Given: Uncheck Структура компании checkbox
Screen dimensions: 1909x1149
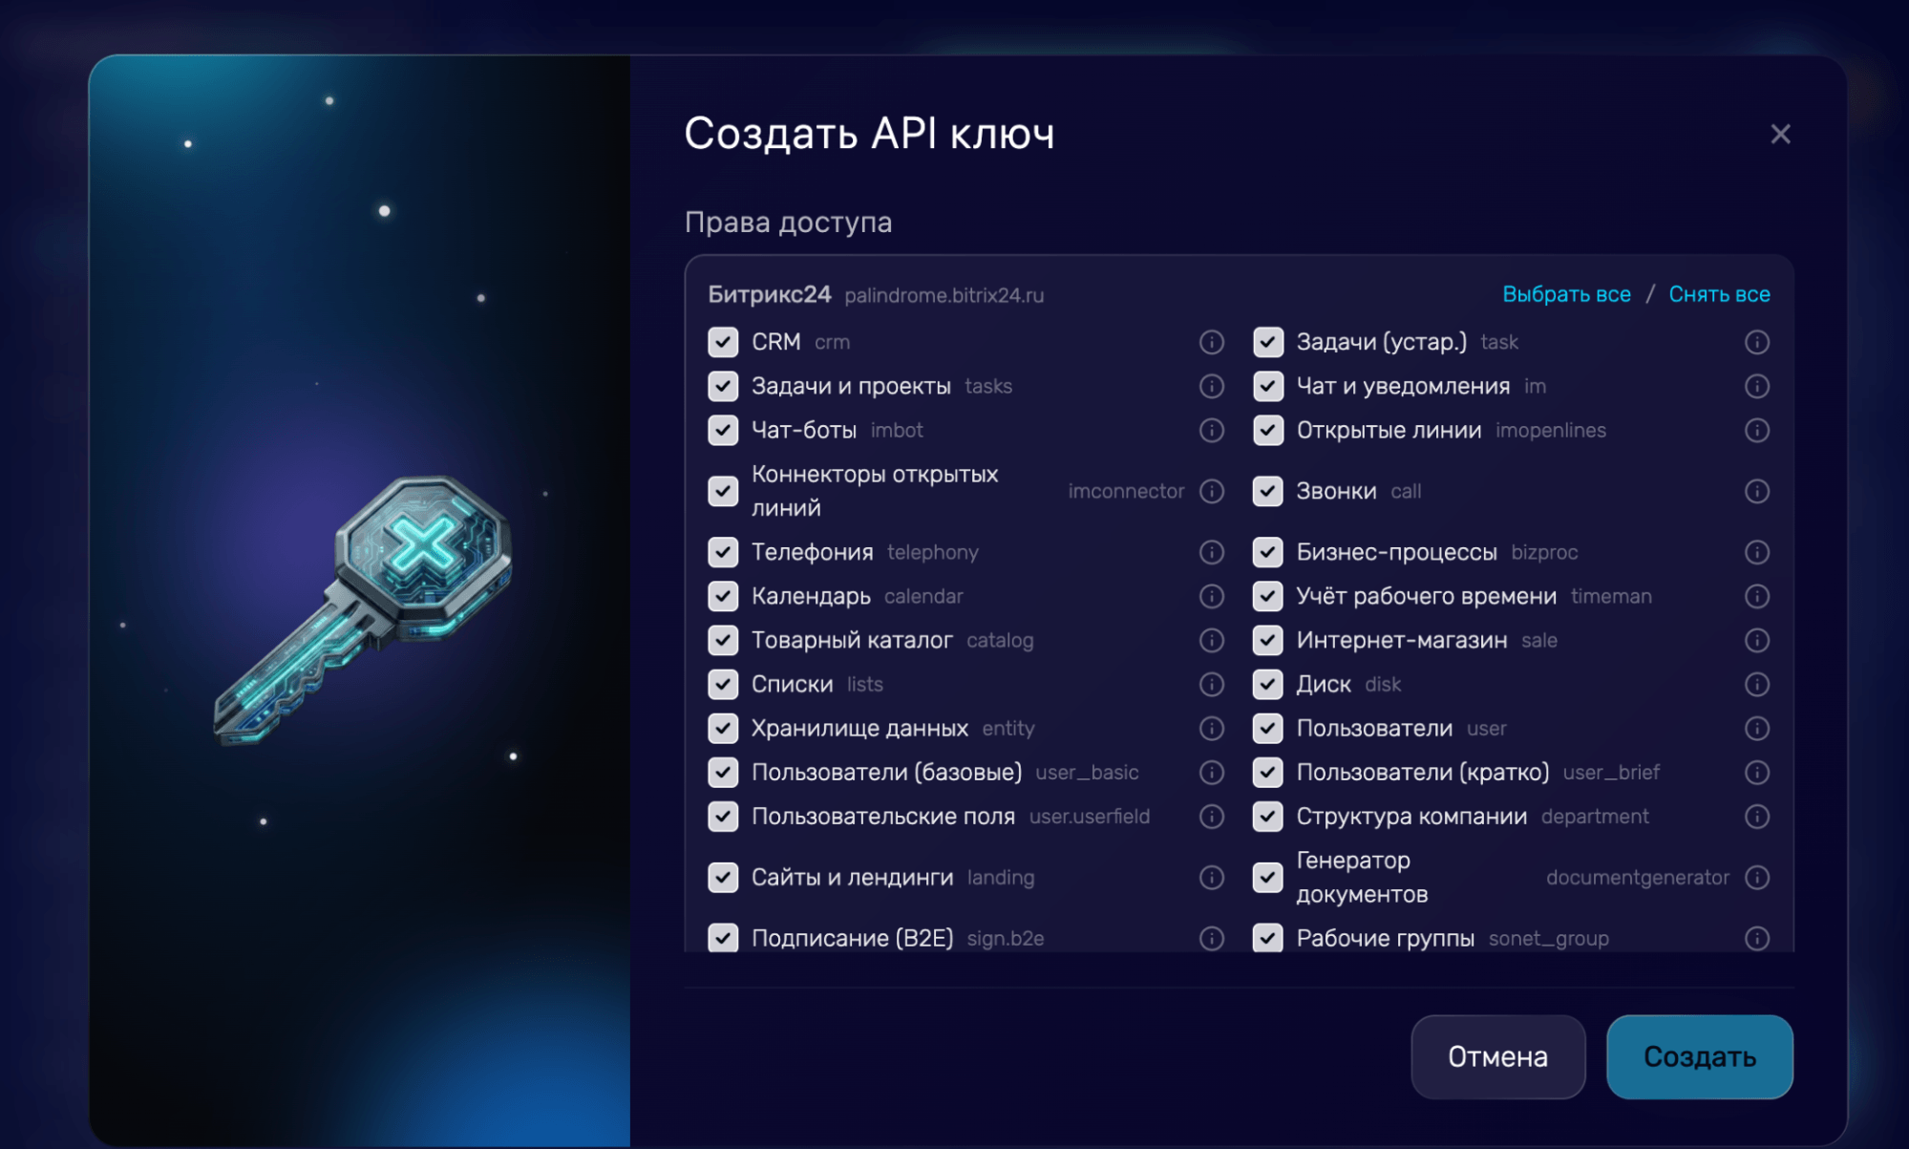Looking at the screenshot, I should click(x=1267, y=816).
